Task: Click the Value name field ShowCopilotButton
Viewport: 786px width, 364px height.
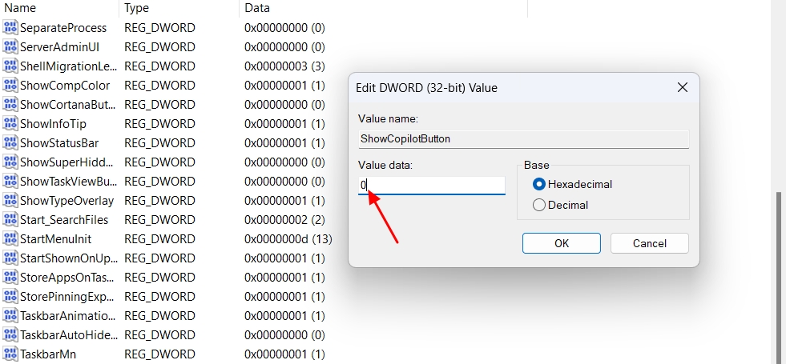Action: (522, 138)
